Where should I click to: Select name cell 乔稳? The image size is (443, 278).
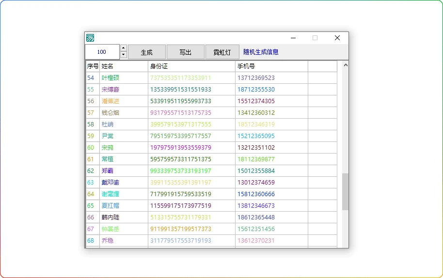pos(124,240)
